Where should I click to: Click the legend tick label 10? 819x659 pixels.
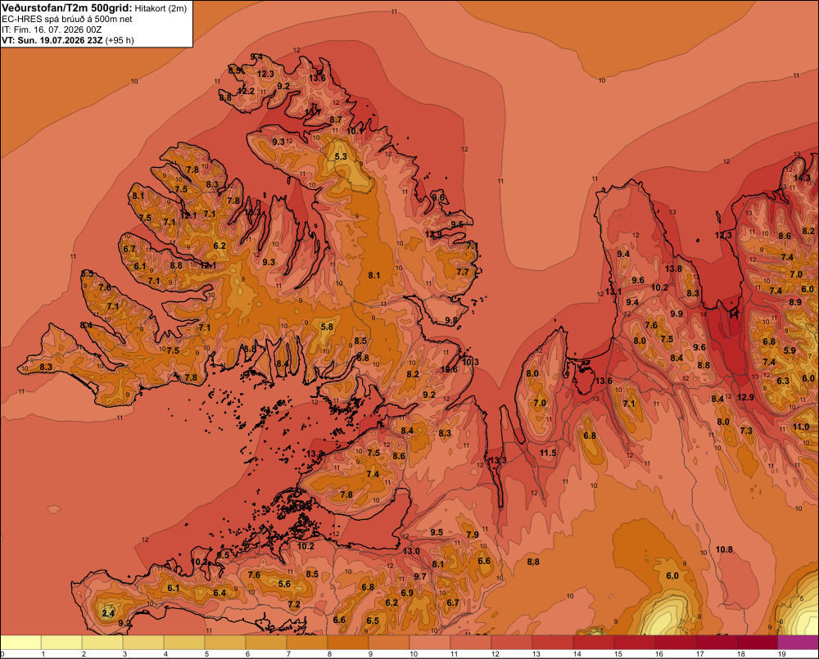(413, 654)
